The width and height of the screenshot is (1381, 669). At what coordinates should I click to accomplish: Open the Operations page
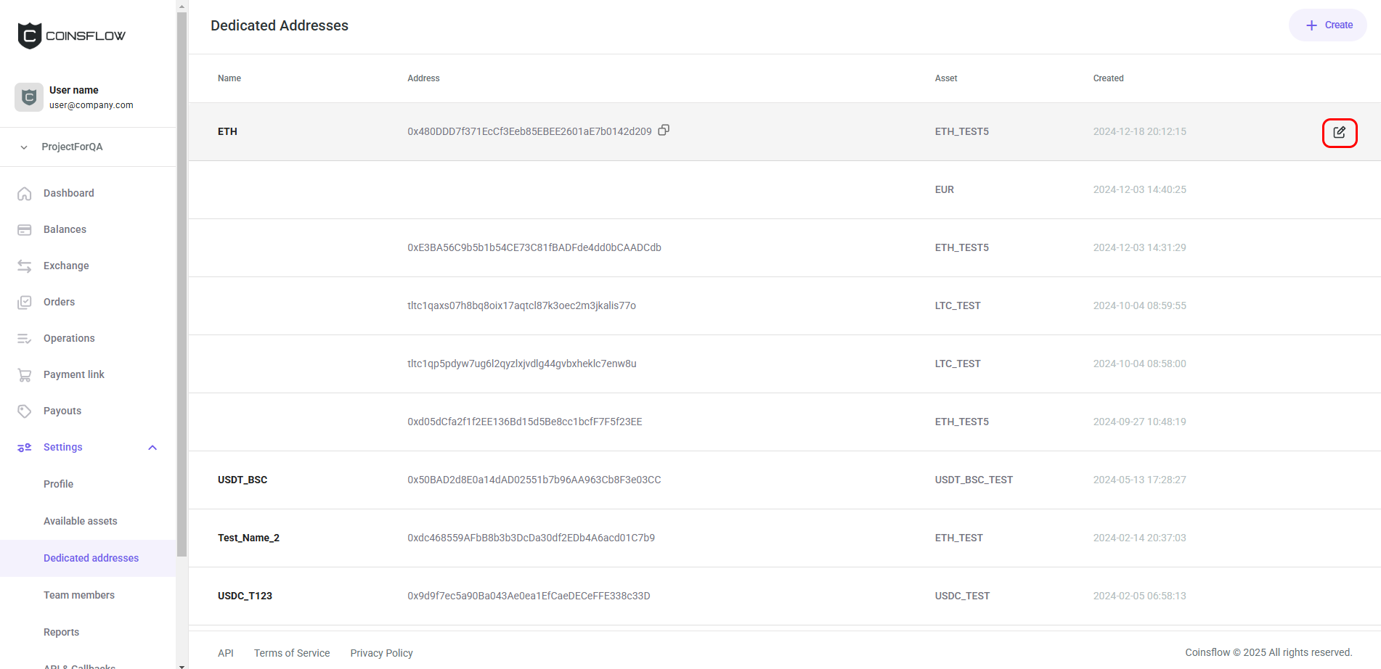69,338
